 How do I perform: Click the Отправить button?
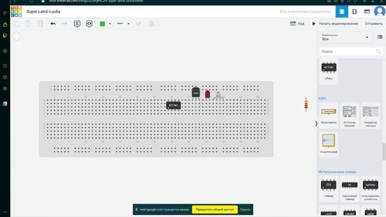coord(374,24)
